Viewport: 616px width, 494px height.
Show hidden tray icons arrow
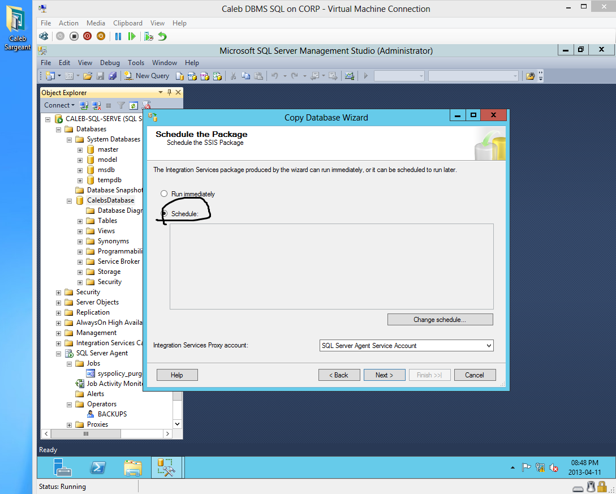pyautogui.click(x=512, y=467)
